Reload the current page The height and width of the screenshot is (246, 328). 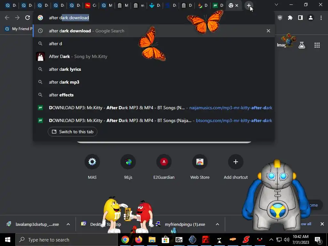pyautogui.click(x=28, y=18)
